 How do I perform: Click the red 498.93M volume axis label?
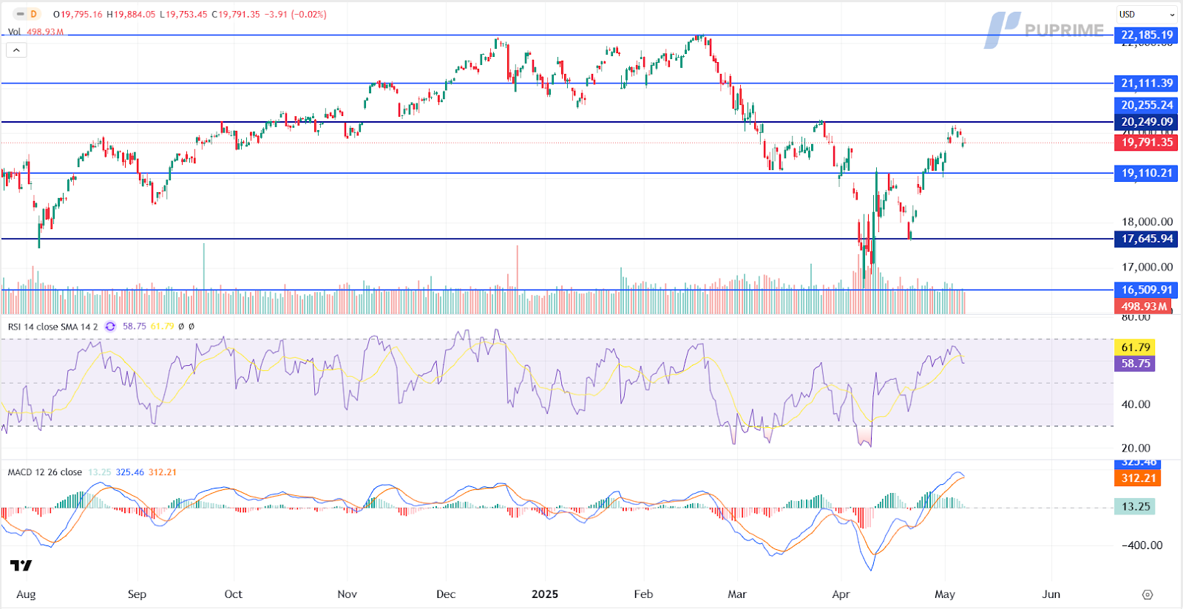point(1143,306)
